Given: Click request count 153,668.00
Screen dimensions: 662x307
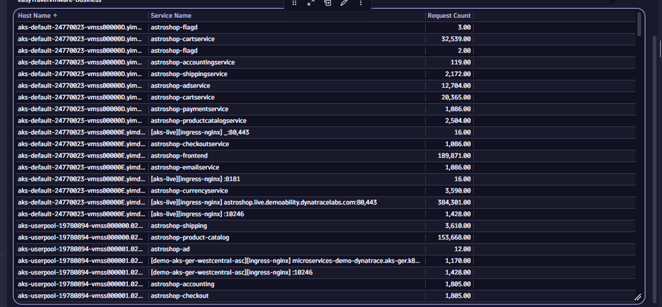Looking at the screenshot, I should [x=455, y=238].
